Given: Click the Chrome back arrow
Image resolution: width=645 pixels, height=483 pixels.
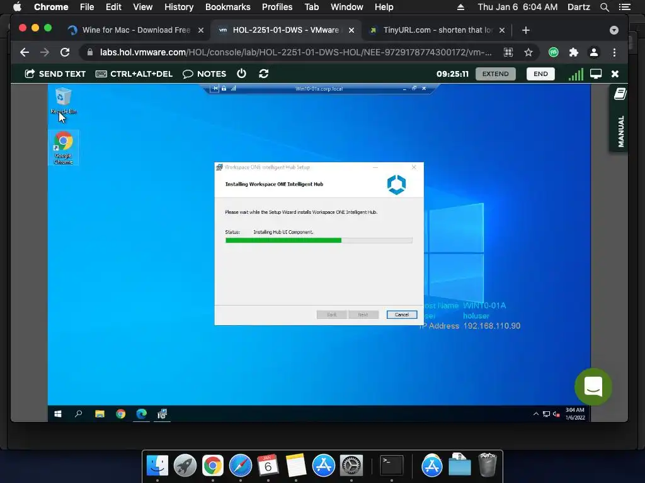Looking at the screenshot, I should pyautogui.click(x=25, y=52).
